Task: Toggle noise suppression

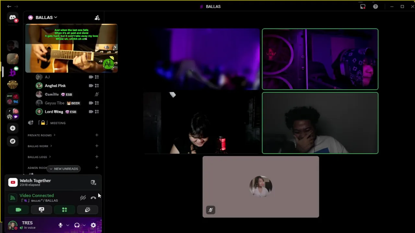Action: coord(83,198)
